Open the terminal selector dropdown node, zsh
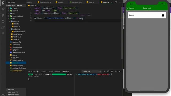 91,71
